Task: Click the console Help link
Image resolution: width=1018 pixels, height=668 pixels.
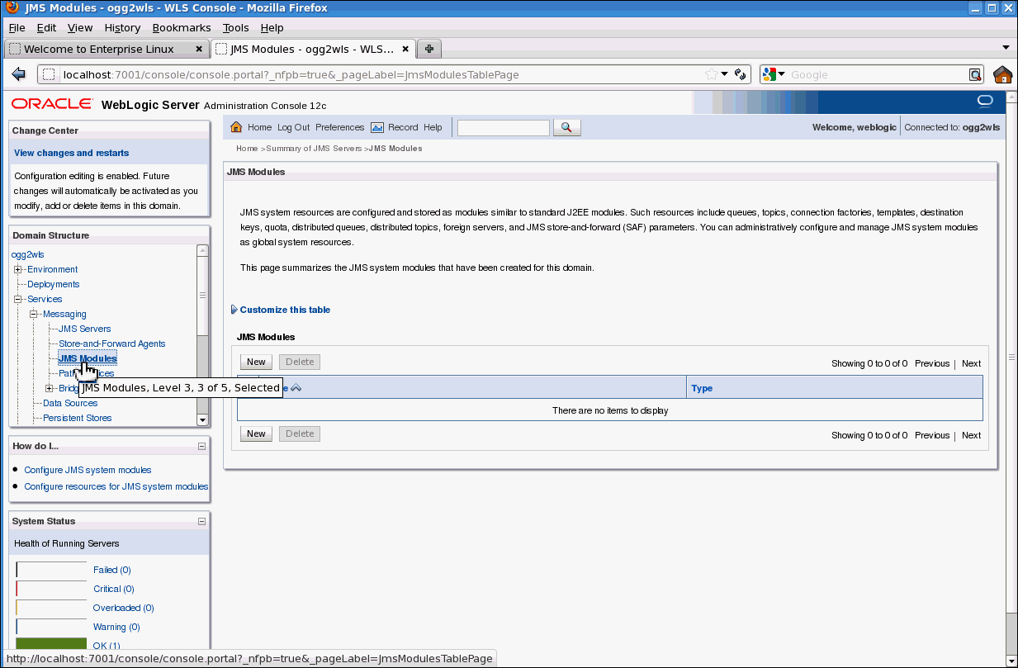Action: (433, 127)
